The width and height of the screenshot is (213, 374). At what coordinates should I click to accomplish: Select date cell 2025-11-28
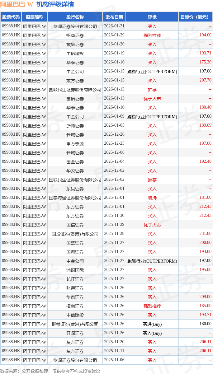114,234
